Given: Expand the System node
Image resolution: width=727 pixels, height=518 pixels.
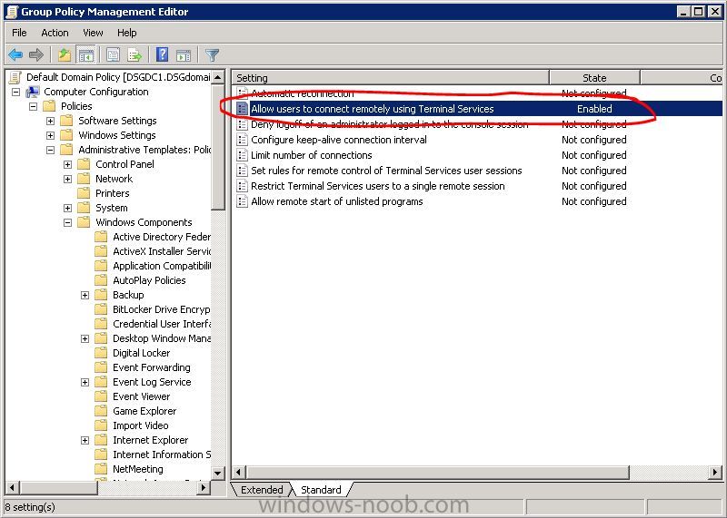Looking at the screenshot, I should pos(67,208).
